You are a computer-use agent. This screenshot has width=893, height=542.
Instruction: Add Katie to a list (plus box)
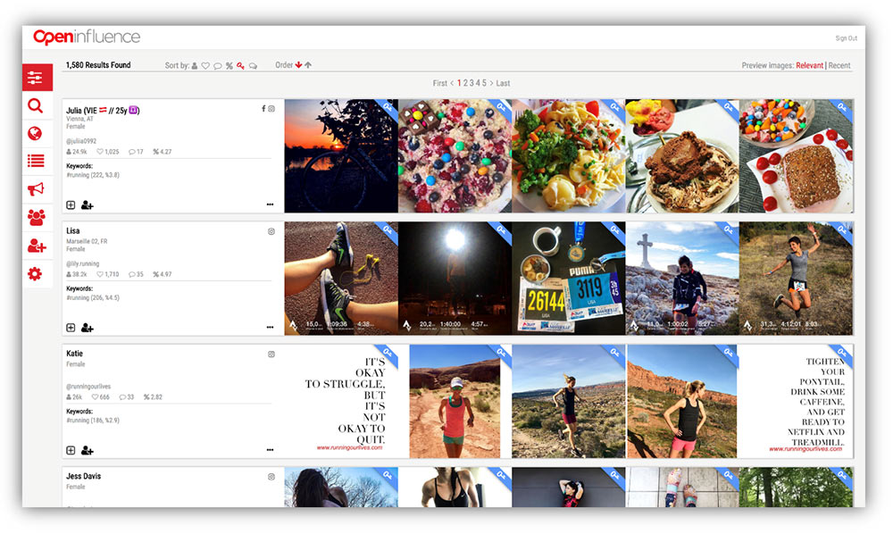coord(71,450)
